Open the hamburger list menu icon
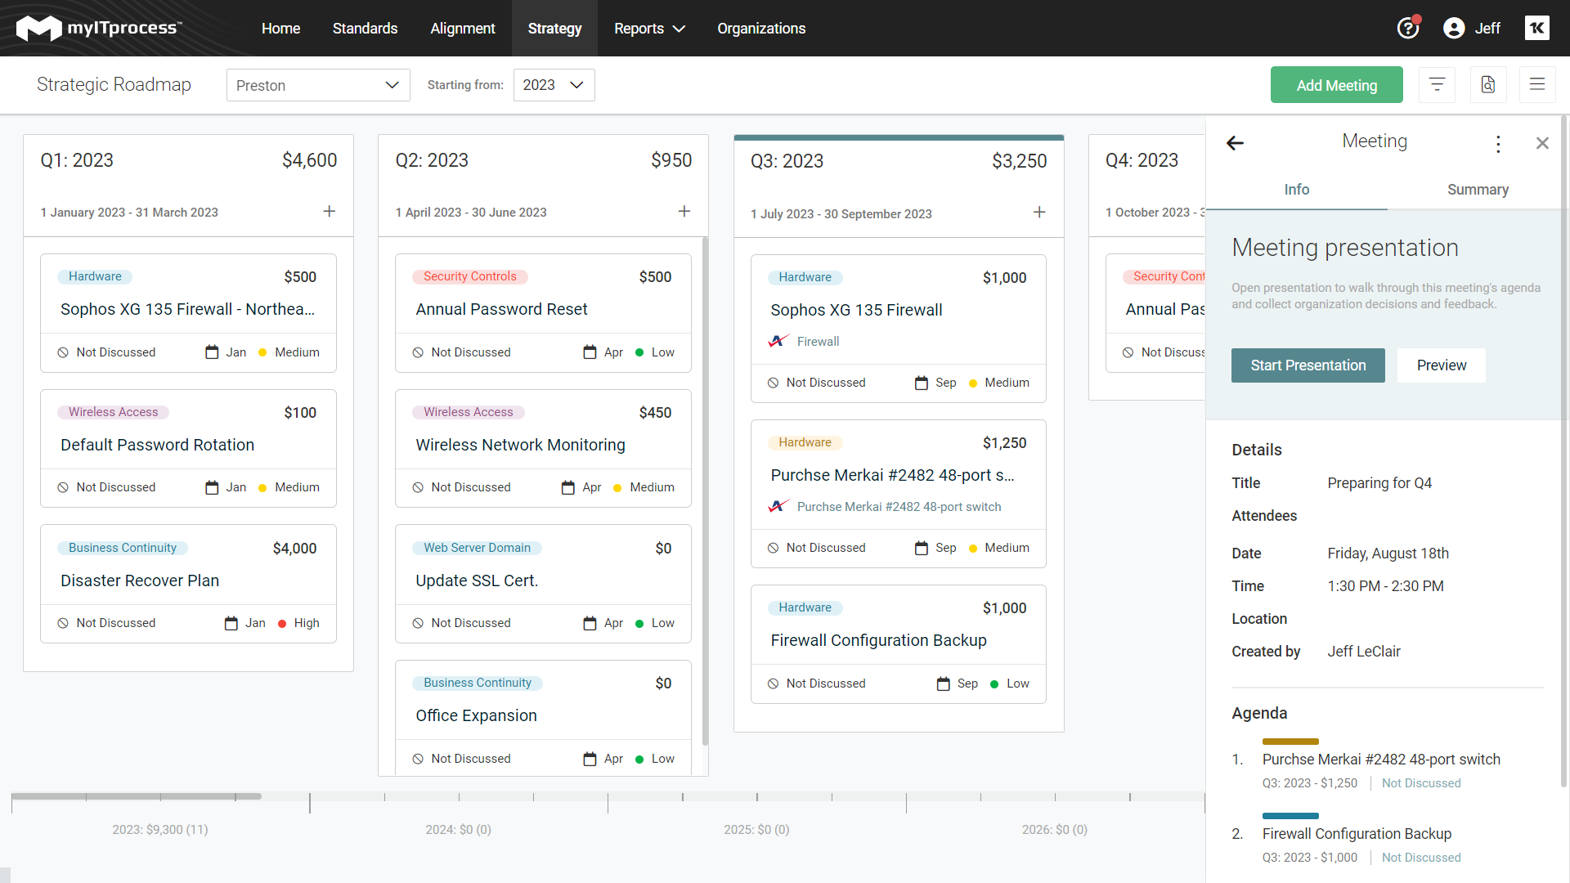This screenshot has height=883, width=1570. pos(1536,84)
